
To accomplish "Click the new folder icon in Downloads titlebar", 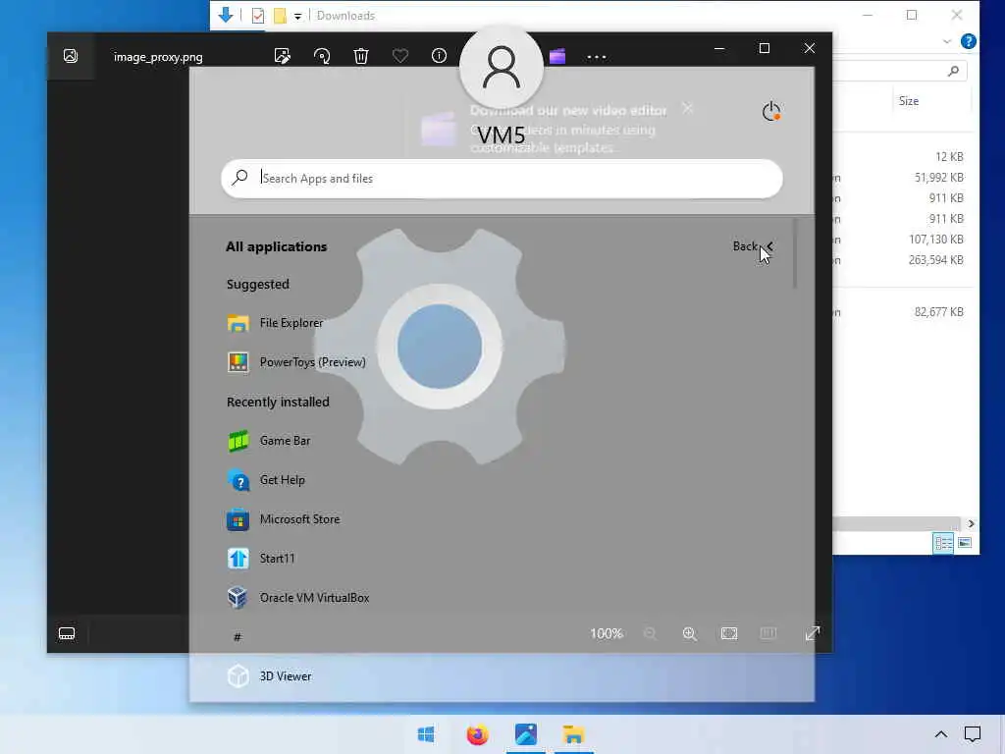I will 280,16.
